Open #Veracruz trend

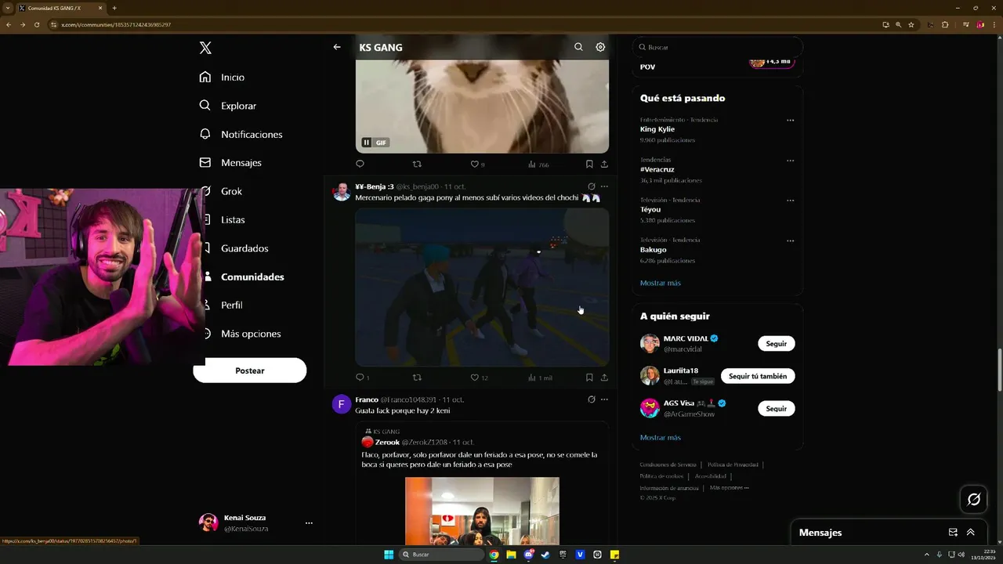657,169
